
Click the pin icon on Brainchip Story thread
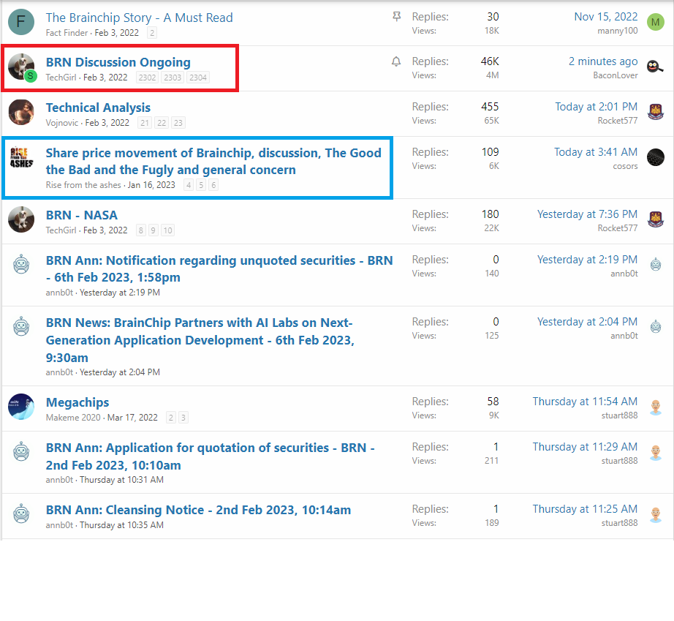396,17
